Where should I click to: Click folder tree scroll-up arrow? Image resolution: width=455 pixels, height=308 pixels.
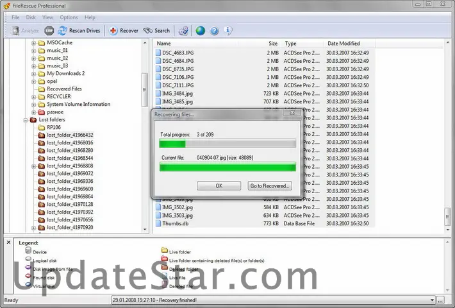(x=145, y=43)
